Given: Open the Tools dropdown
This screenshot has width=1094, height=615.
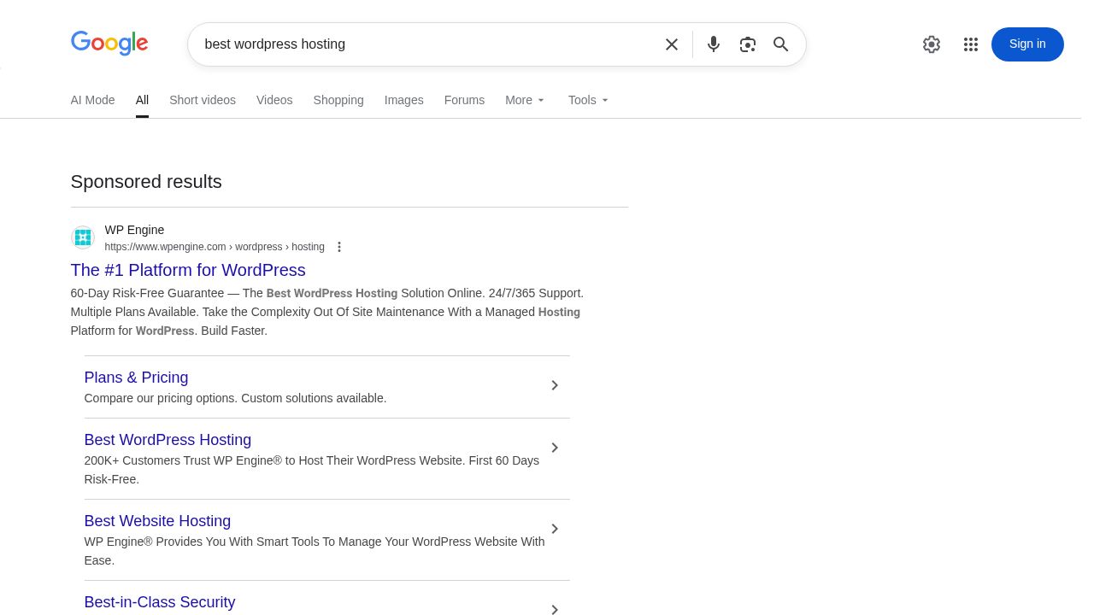Looking at the screenshot, I should (587, 100).
